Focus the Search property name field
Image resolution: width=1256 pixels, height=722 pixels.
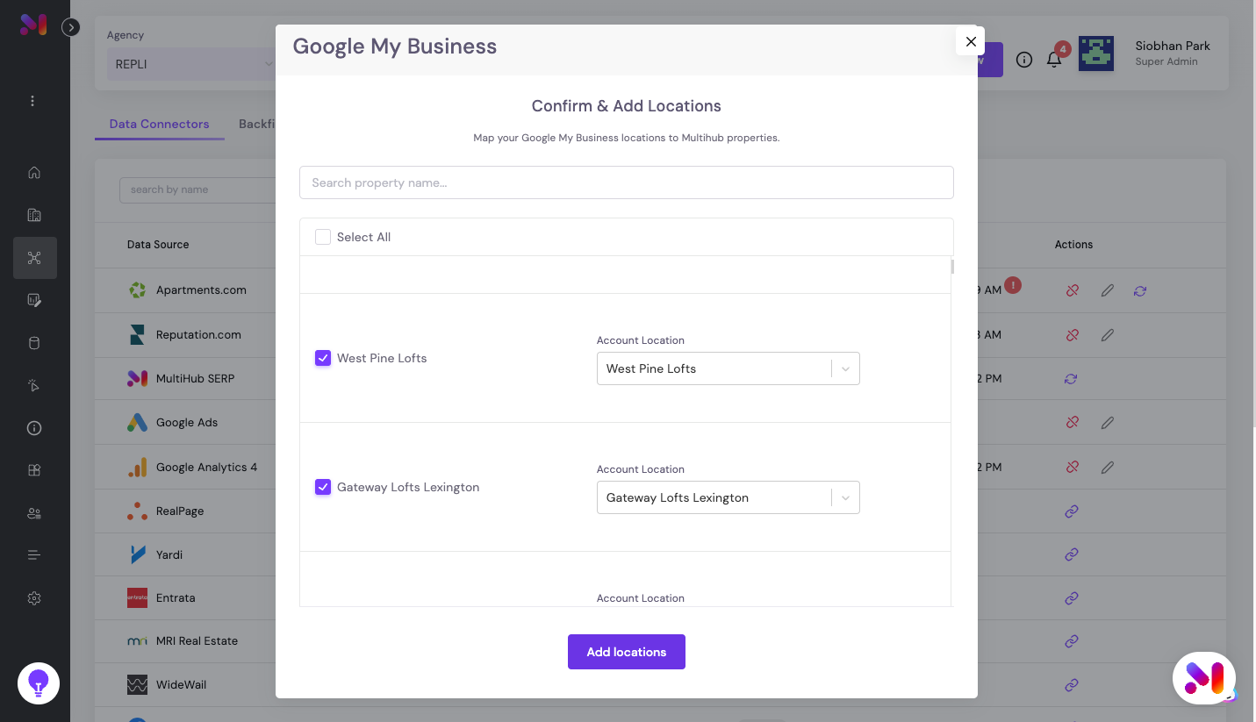(627, 182)
